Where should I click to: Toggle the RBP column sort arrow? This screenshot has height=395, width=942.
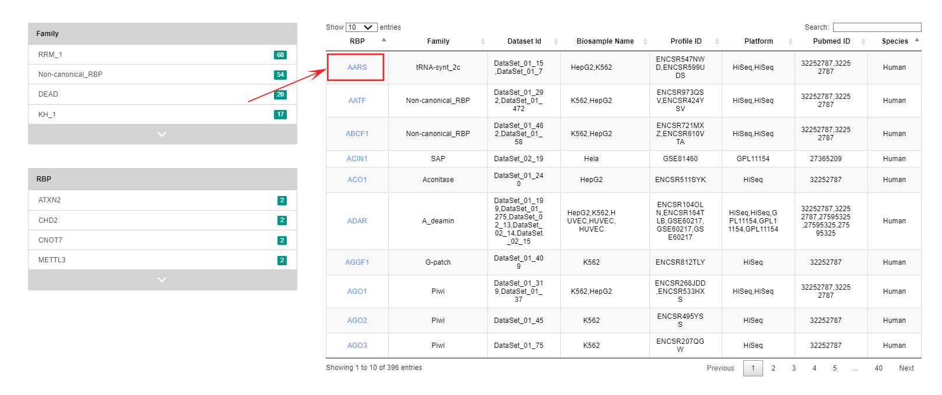tap(384, 40)
